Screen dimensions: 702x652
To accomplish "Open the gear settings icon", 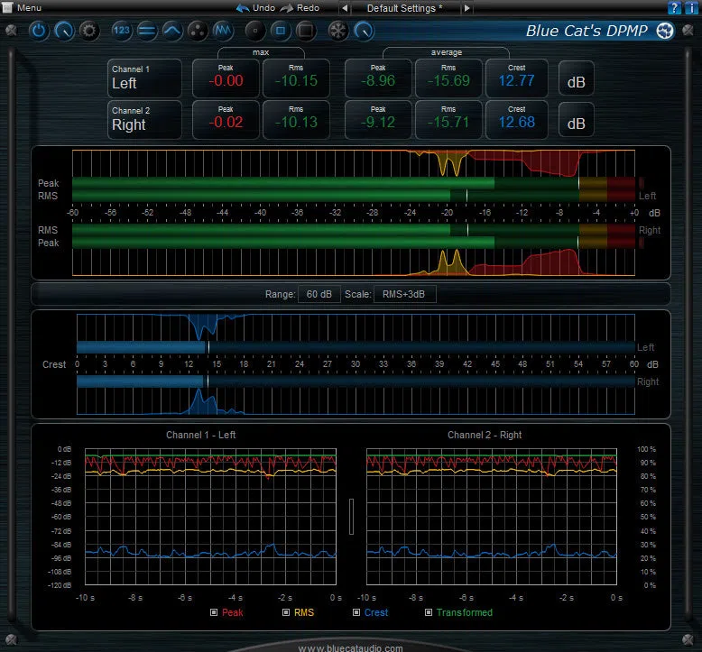I will [x=89, y=31].
